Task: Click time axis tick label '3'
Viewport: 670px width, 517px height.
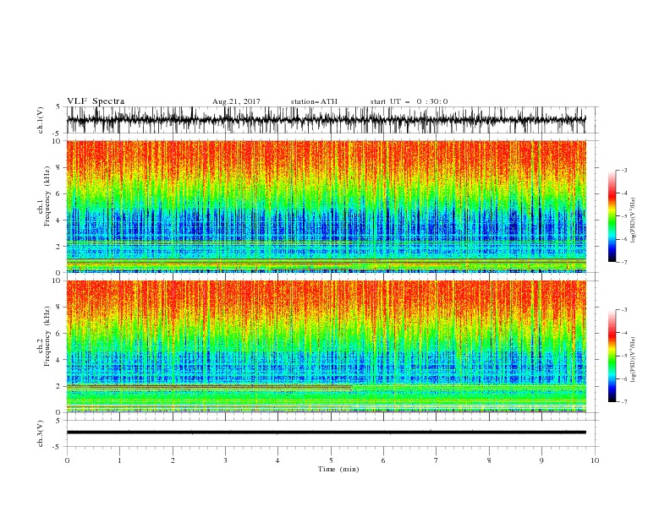Action: (225, 460)
